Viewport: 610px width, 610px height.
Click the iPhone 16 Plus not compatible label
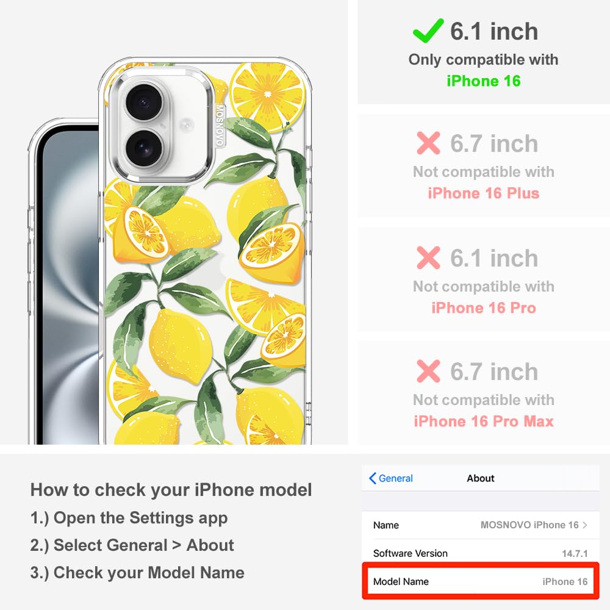[483, 193]
